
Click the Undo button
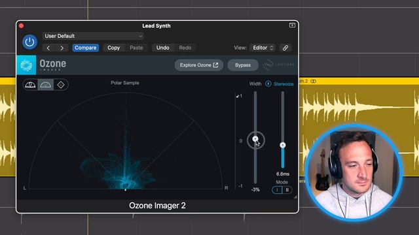163,48
